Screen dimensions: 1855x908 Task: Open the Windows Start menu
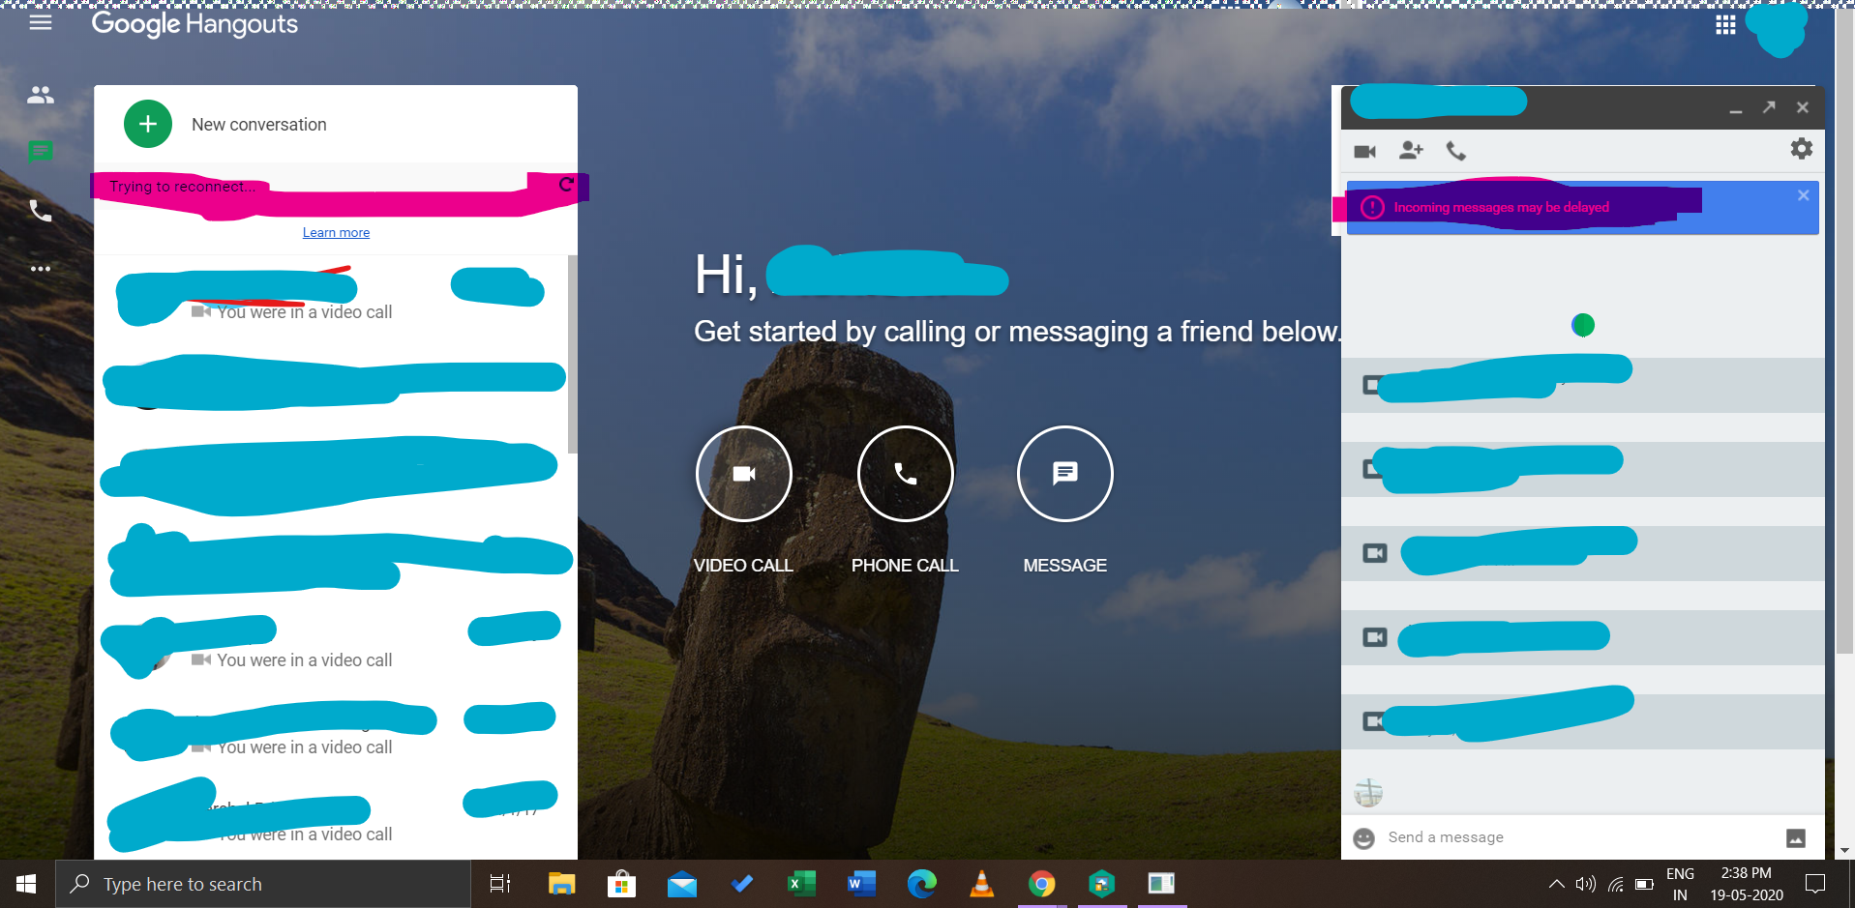[26, 884]
